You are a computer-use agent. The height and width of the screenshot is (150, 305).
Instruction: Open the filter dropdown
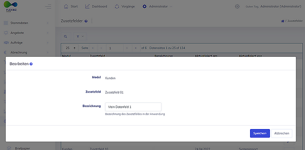point(80,36)
